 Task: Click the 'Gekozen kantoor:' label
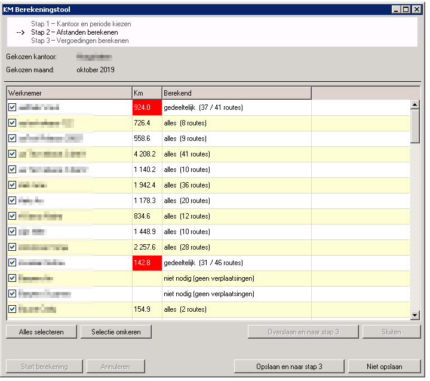pos(32,57)
